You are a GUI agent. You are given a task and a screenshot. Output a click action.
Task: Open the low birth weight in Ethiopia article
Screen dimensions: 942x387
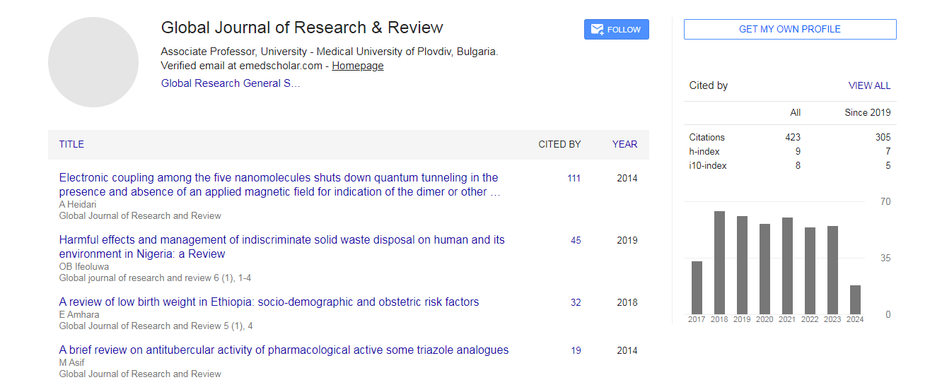pos(269,302)
